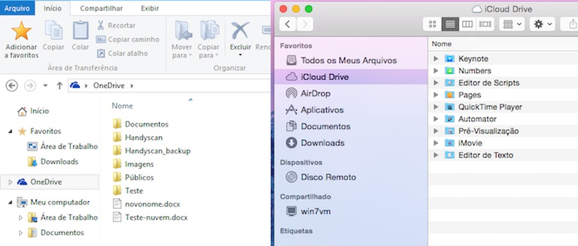Click the Explorer forward arrow button

pos(30,86)
